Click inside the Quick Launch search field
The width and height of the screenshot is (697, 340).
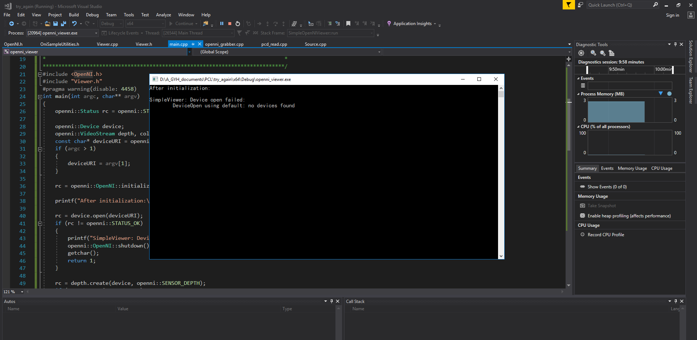pyautogui.click(x=621, y=5)
